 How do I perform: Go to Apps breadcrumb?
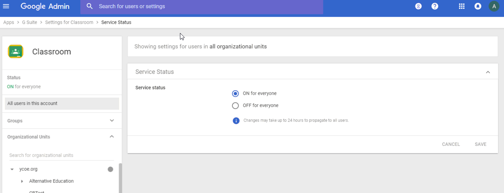(x=8, y=22)
